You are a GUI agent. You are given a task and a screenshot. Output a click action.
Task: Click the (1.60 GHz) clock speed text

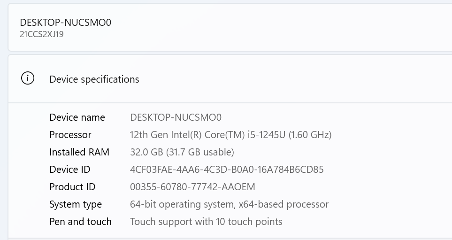pos(310,135)
